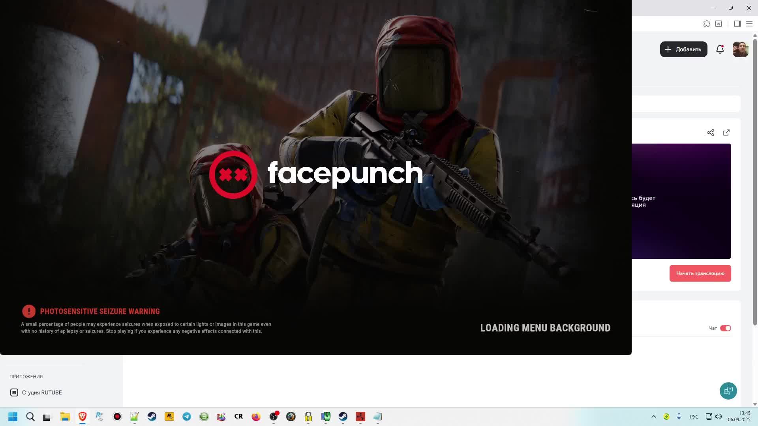758x426 pixels.
Task: Toggle the Чат switch off
Action: tap(725, 328)
